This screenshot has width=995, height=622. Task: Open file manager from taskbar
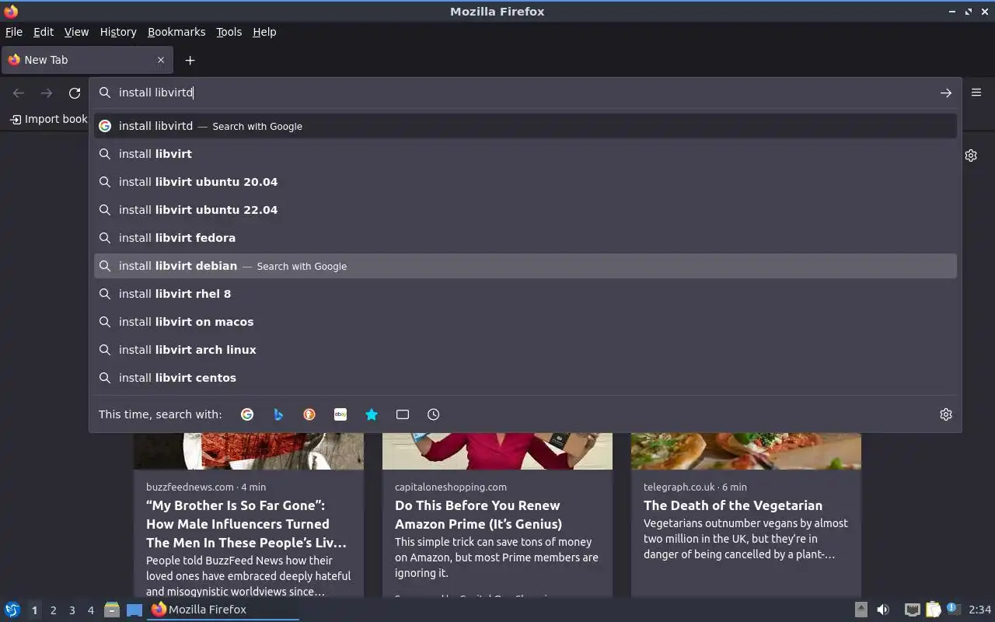[x=112, y=610]
